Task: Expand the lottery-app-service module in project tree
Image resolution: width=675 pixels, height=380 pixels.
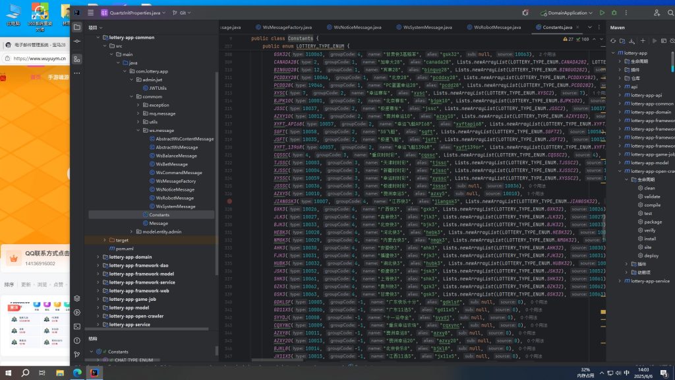Action: (98, 325)
